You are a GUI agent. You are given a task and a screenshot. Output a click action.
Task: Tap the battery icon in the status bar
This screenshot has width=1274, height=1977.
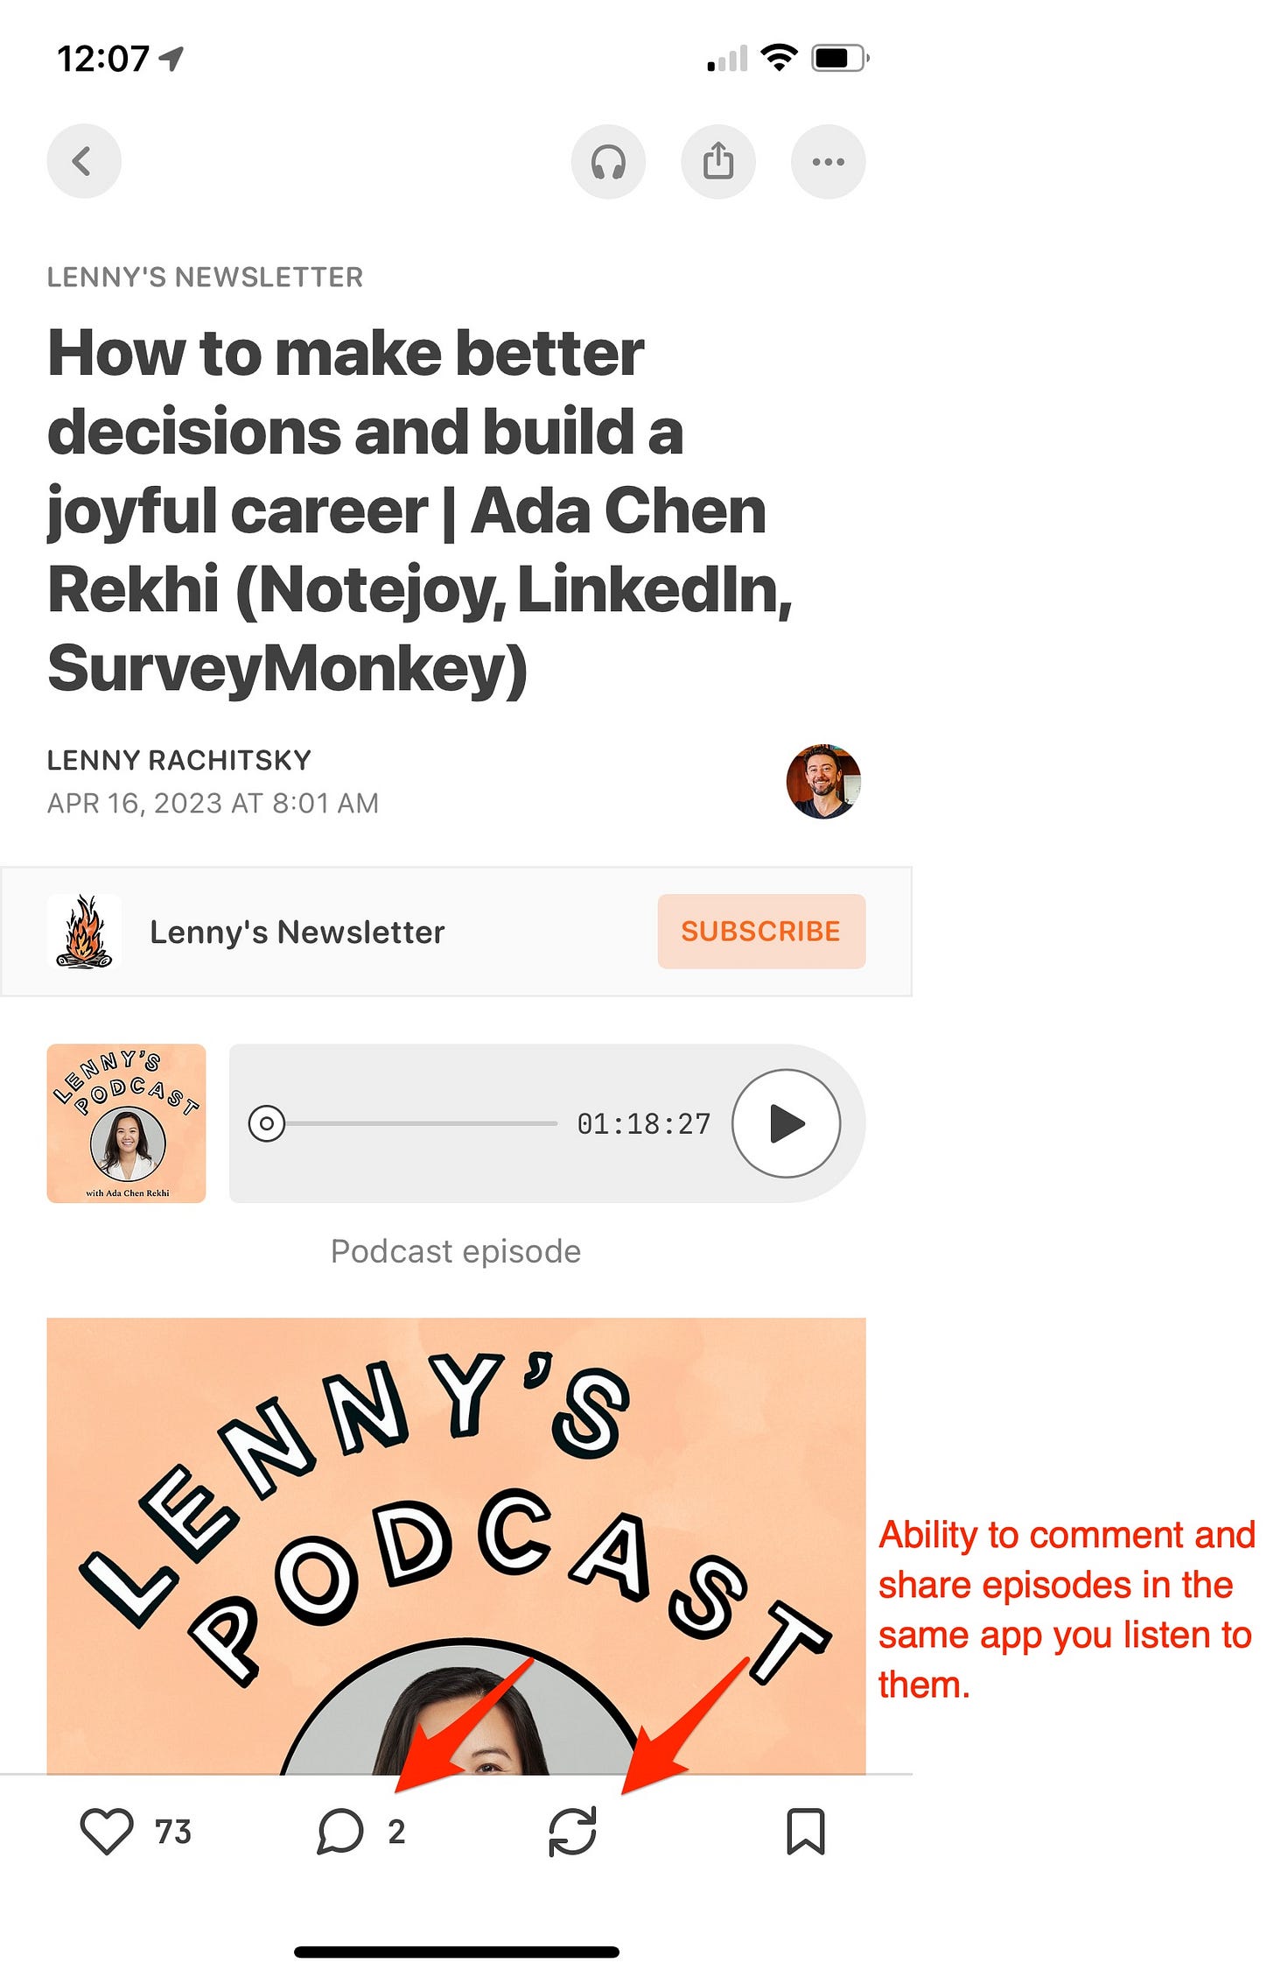[839, 59]
